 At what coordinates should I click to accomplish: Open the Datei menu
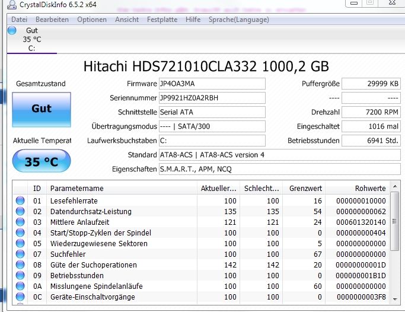[x=20, y=20]
